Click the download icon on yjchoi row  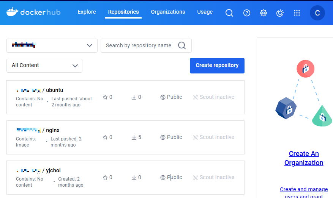pos(134,178)
